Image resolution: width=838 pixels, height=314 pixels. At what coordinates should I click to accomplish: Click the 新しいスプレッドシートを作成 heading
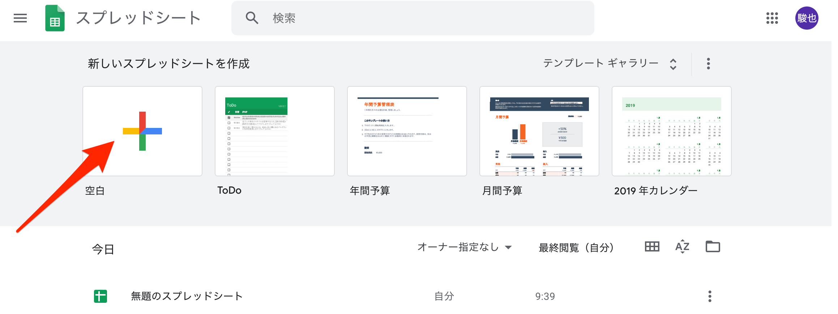[169, 64]
